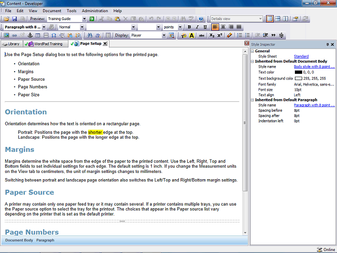Screen dimensions: 337x253
Task: Insert a table using the grid icon
Action: click(38, 35)
